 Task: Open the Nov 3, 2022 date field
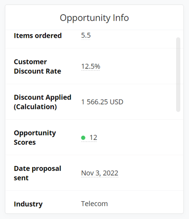click(x=100, y=173)
